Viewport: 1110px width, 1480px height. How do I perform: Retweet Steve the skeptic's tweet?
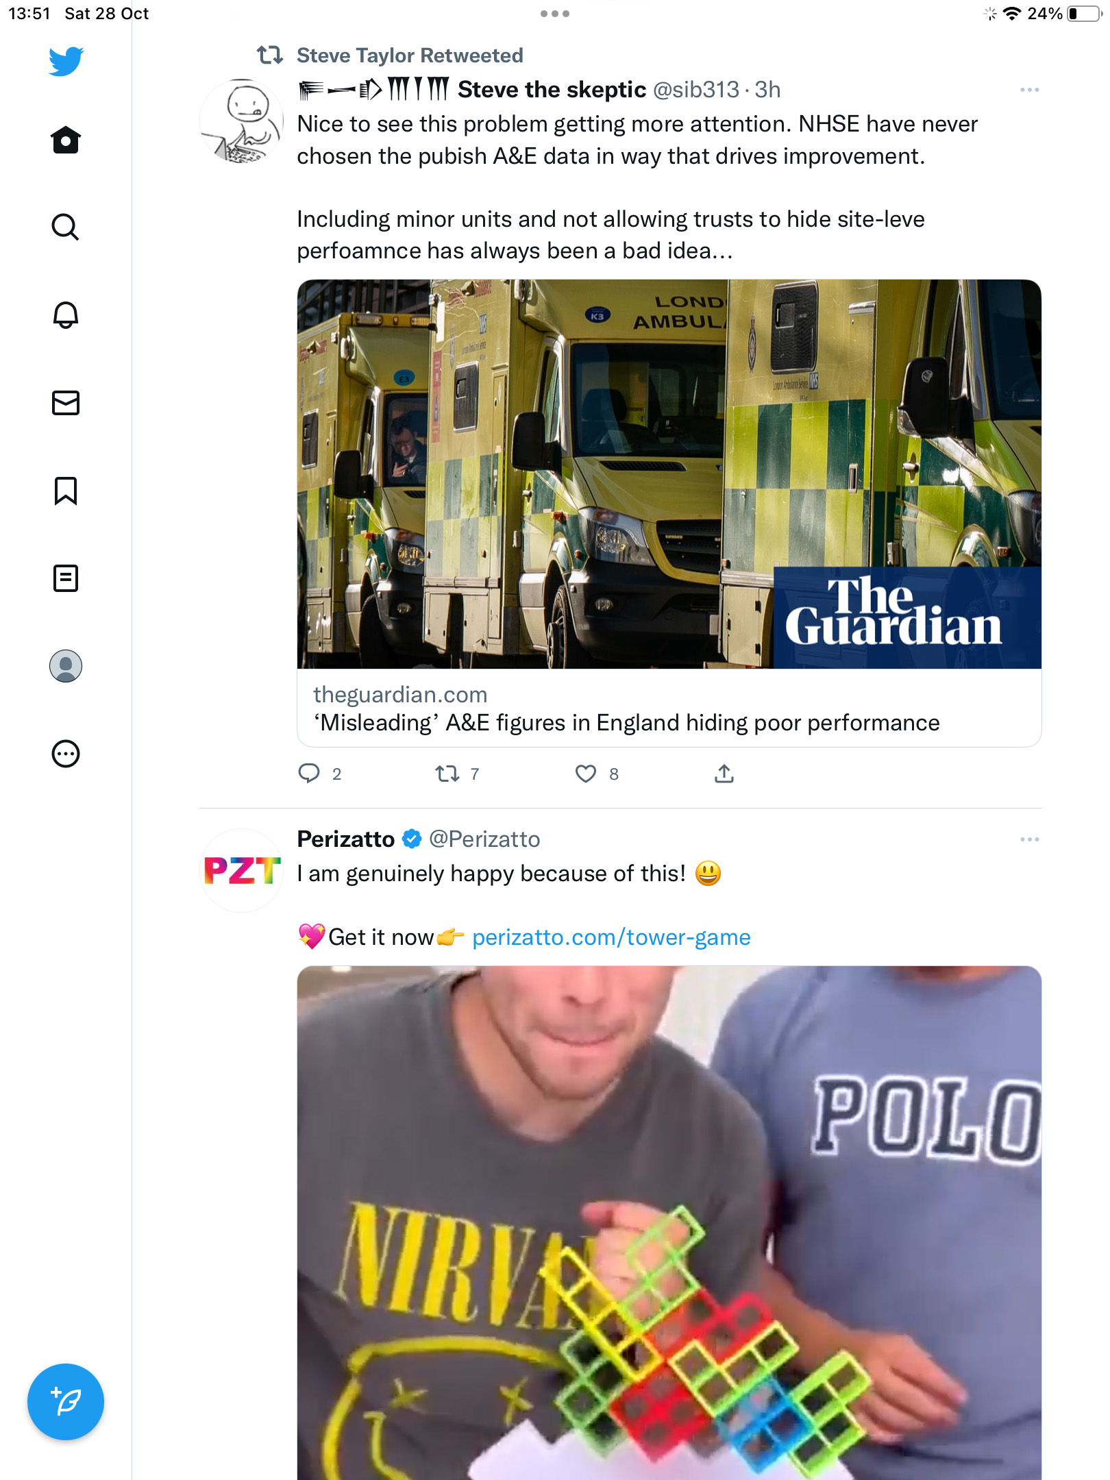[447, 774]
